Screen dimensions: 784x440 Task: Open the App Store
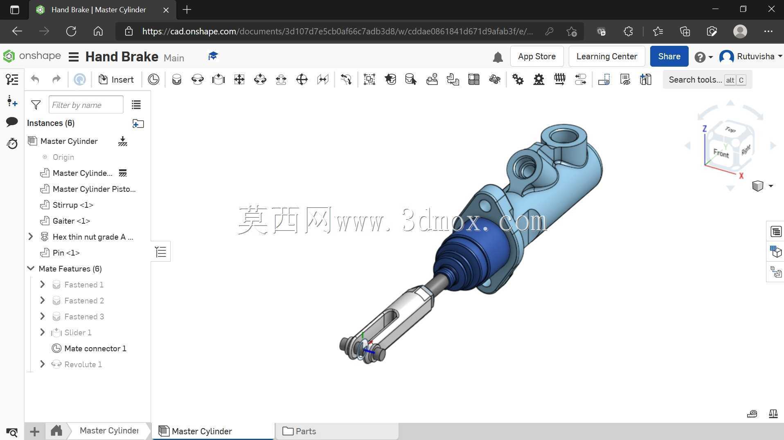click(x=537, y=56)
